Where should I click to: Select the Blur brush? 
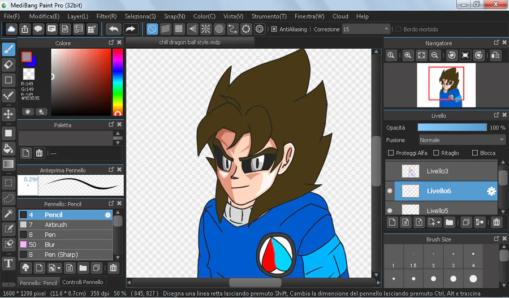(x=66, y=244)
